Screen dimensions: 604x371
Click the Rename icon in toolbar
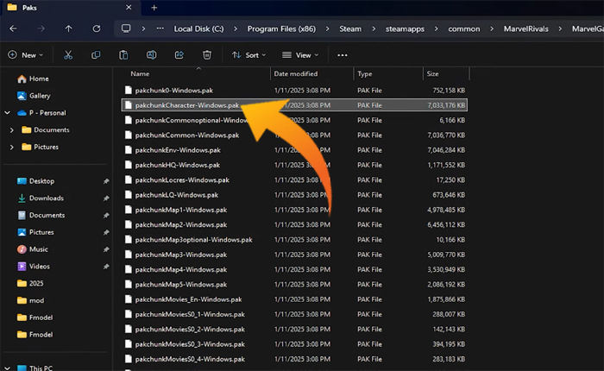pyautogui.click(x=151, y=54)
